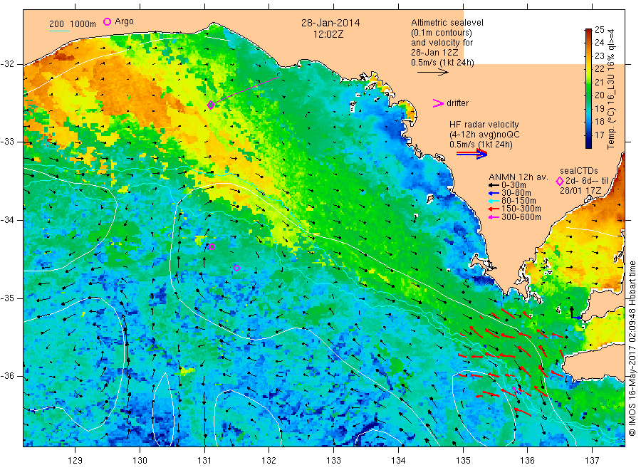Screen dimensions: 641x470
Task: Click the "ANMN 12h av." heading
Action: click(518, 177)
